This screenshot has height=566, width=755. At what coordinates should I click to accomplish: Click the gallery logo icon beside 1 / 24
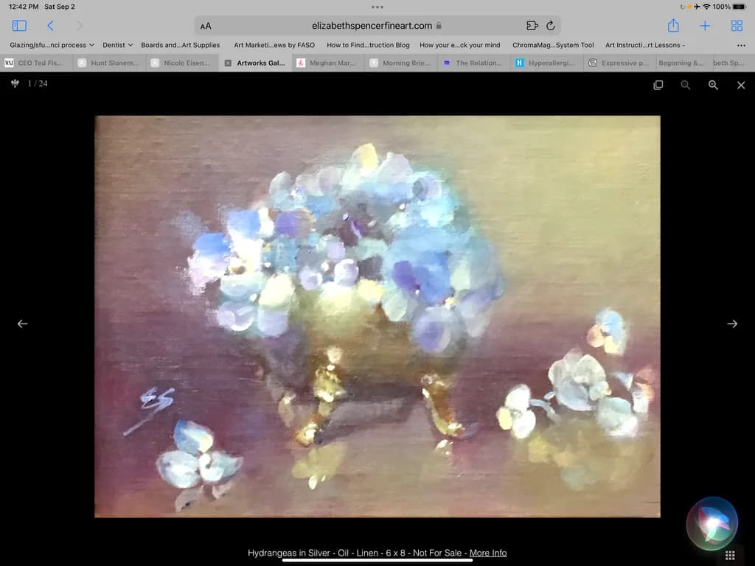click(x=15, y=83)
